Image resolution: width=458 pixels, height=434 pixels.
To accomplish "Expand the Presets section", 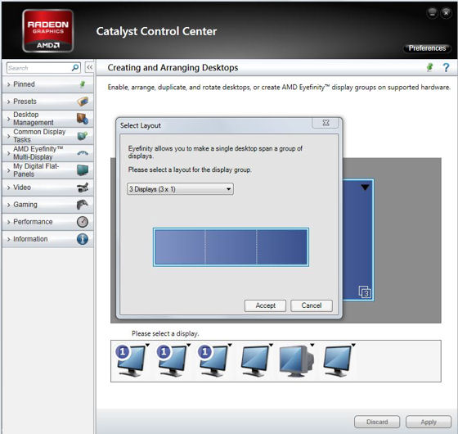I will click(x=47, y=102).
